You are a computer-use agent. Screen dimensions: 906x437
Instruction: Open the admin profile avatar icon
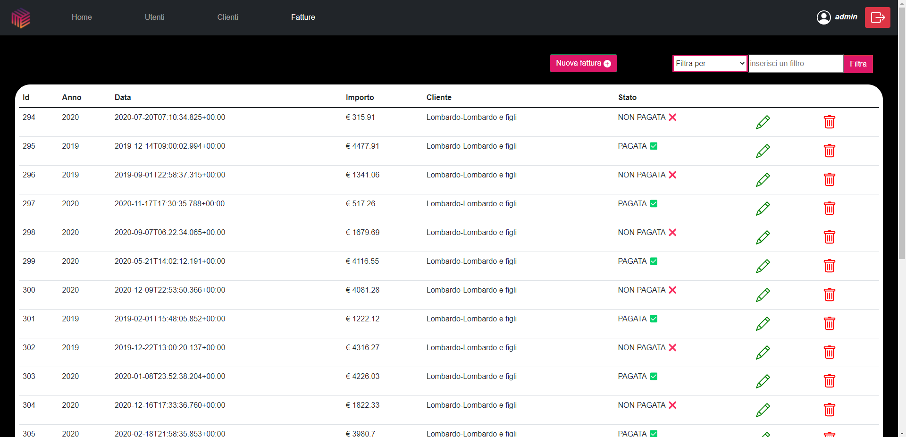pyautogui.click(x=823, y=17)
